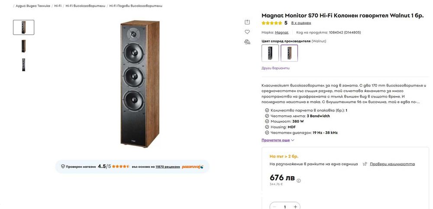433x209 pixels.
Task: Click the plus icon to increase quantity
Action: pos(295,207)
